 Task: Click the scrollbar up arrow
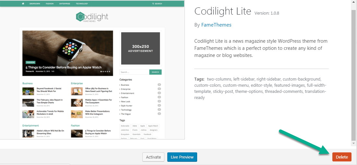click(x=354, y=3)
